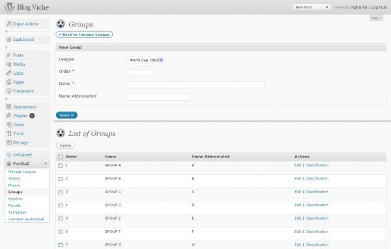Click the nghorta username link
Image resolution: width=391 pixels, height=249 pixels.
pyautogui.click(x=359, y=7)
